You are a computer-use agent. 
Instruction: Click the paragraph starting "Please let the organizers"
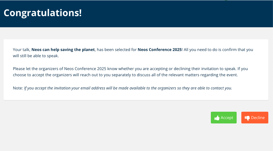pyautogui.click(x=130, y=72)
